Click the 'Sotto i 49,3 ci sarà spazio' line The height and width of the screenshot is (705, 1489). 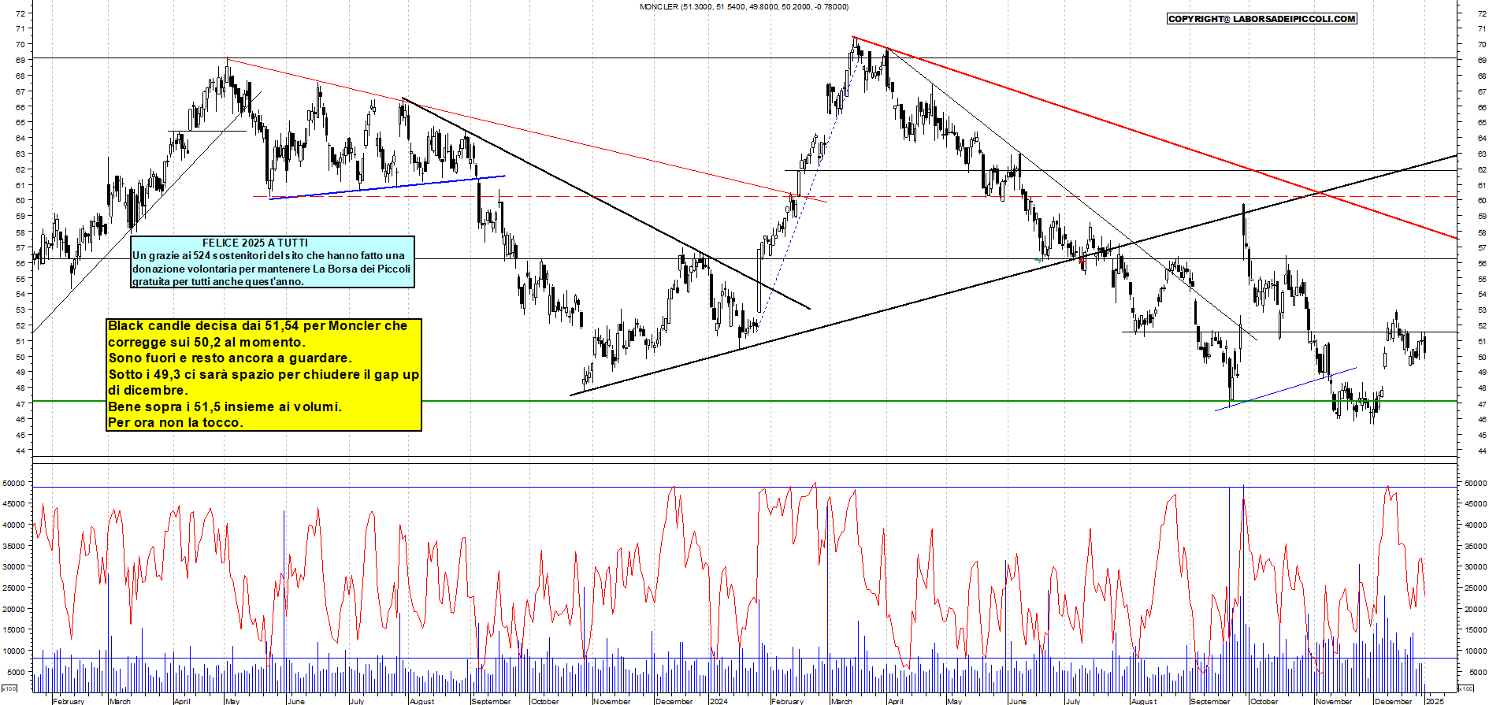point(263,374)
